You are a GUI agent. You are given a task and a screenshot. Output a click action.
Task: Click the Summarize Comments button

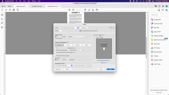coord(80,65)
